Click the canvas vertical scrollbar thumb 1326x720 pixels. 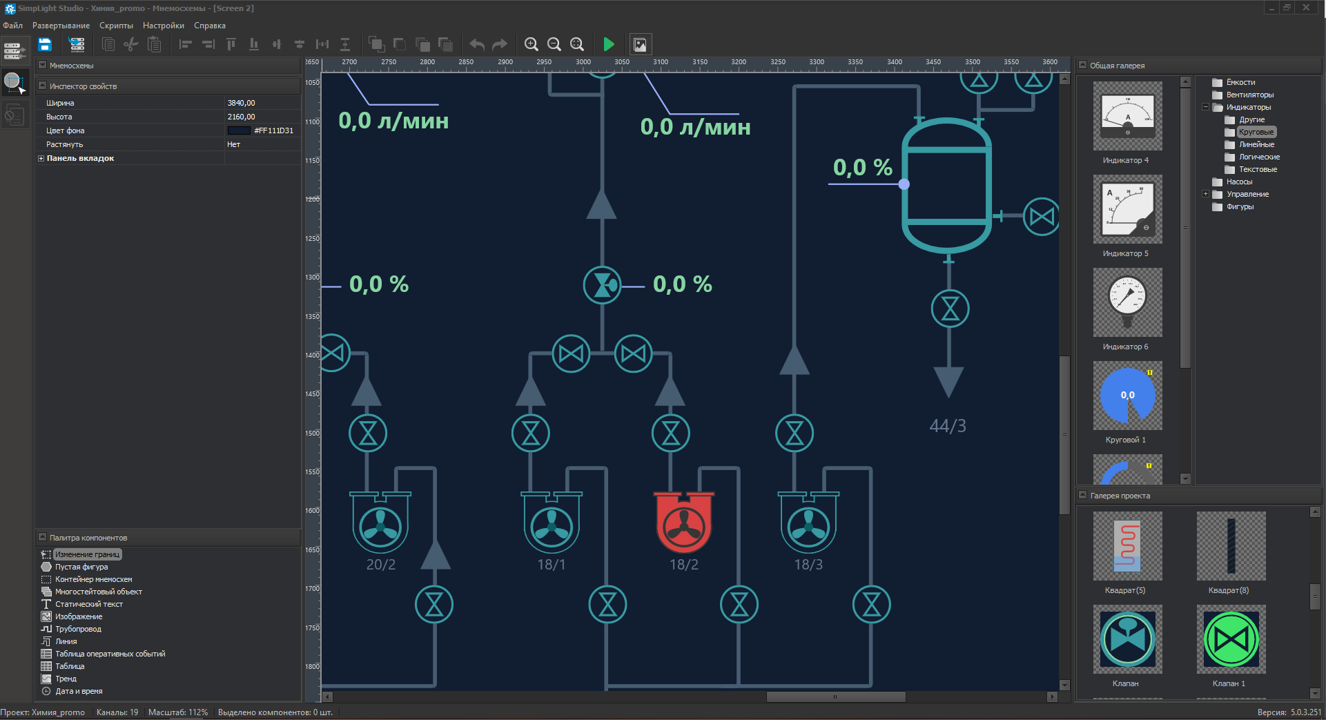tap(1064, 435)
